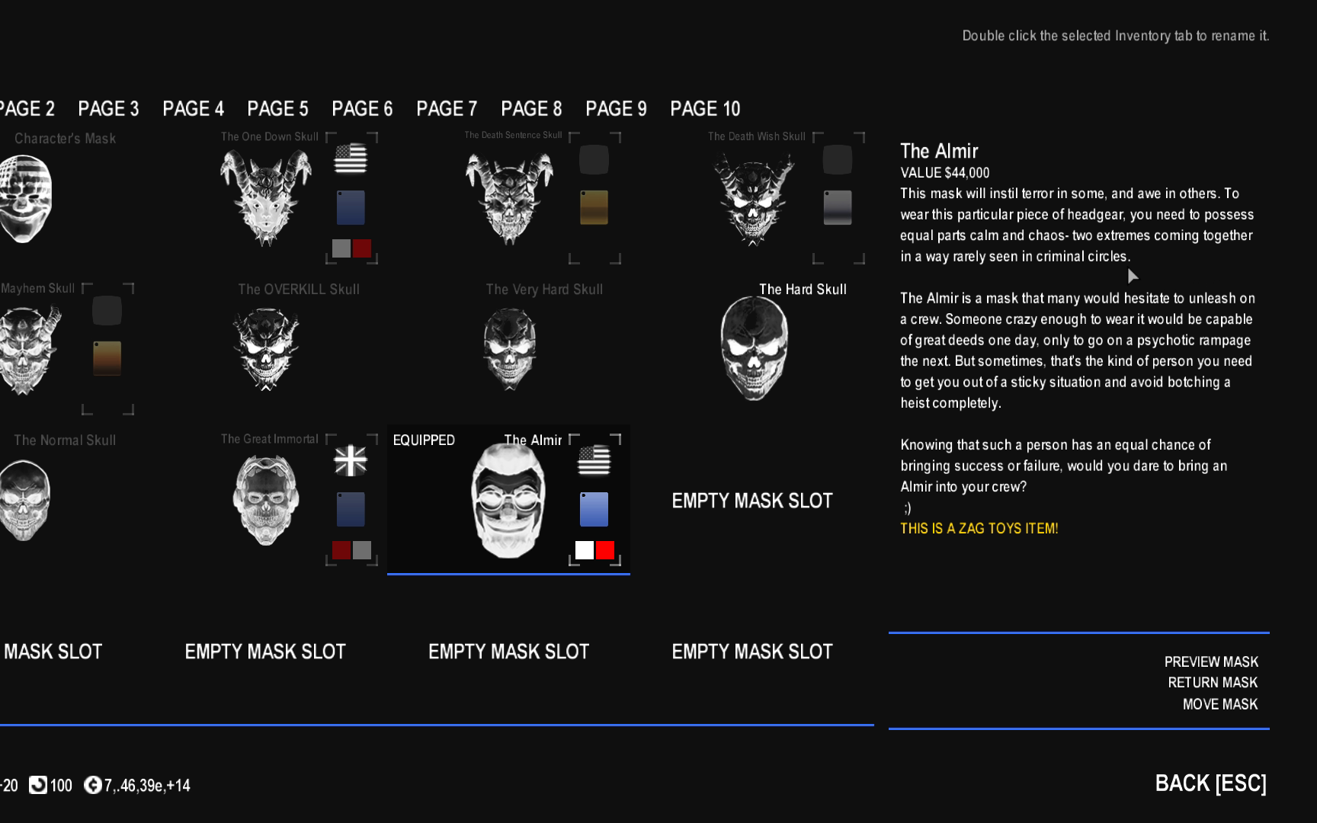Switch to PAGE 6 tab

click(x=362, y=109)
